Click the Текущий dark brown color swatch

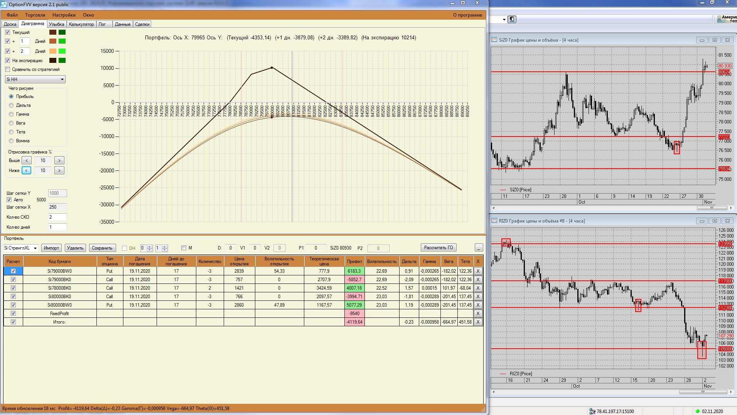point(53,32)
